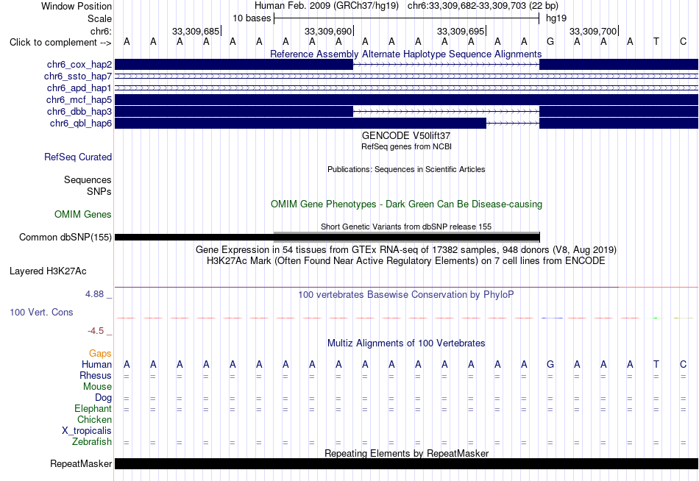
Task: Open the RefSeq Curated track label
Action: tap(77, 157)
